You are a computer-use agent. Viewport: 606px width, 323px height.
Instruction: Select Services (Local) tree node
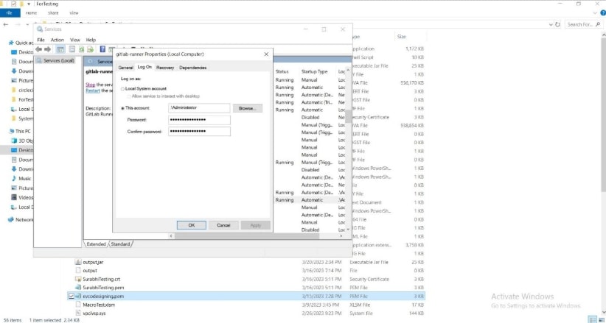(x=55, y=60)
